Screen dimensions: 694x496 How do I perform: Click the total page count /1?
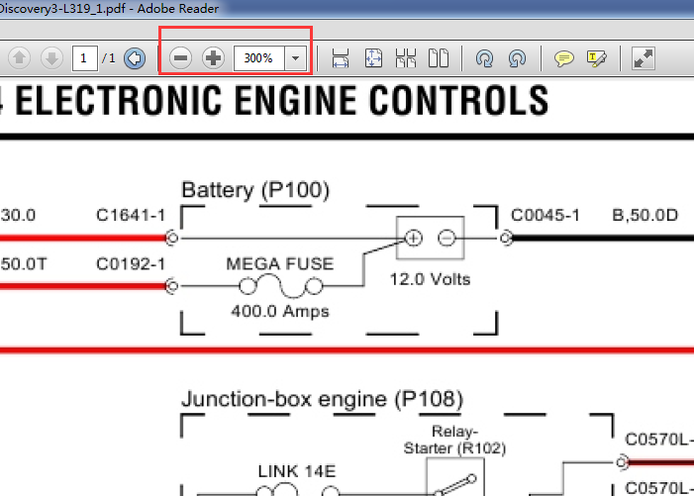coord(109,58)
